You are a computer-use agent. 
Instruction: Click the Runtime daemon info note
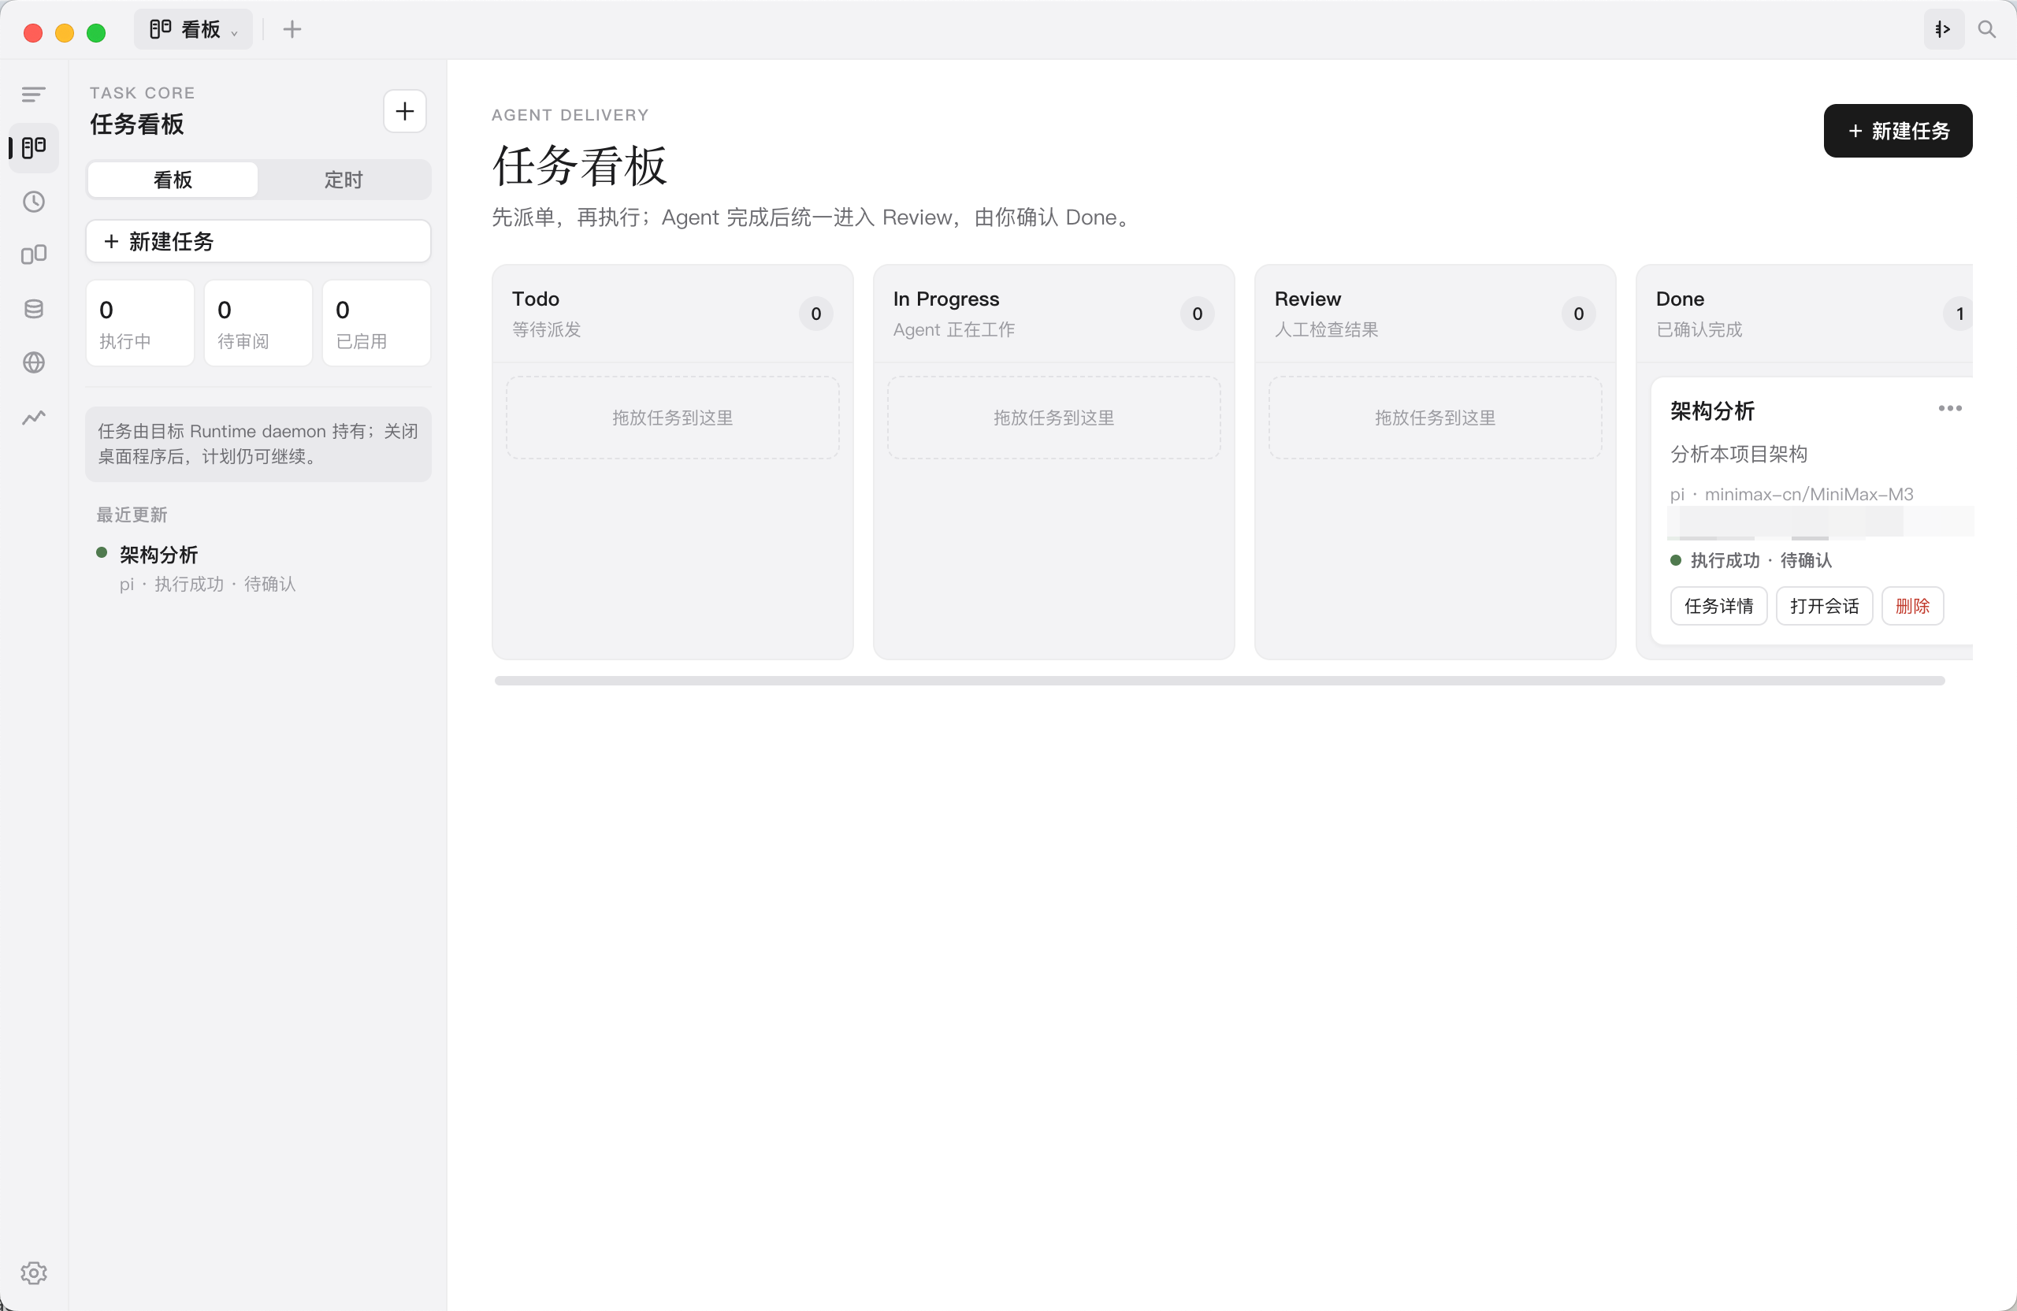[x=258, y=444]
